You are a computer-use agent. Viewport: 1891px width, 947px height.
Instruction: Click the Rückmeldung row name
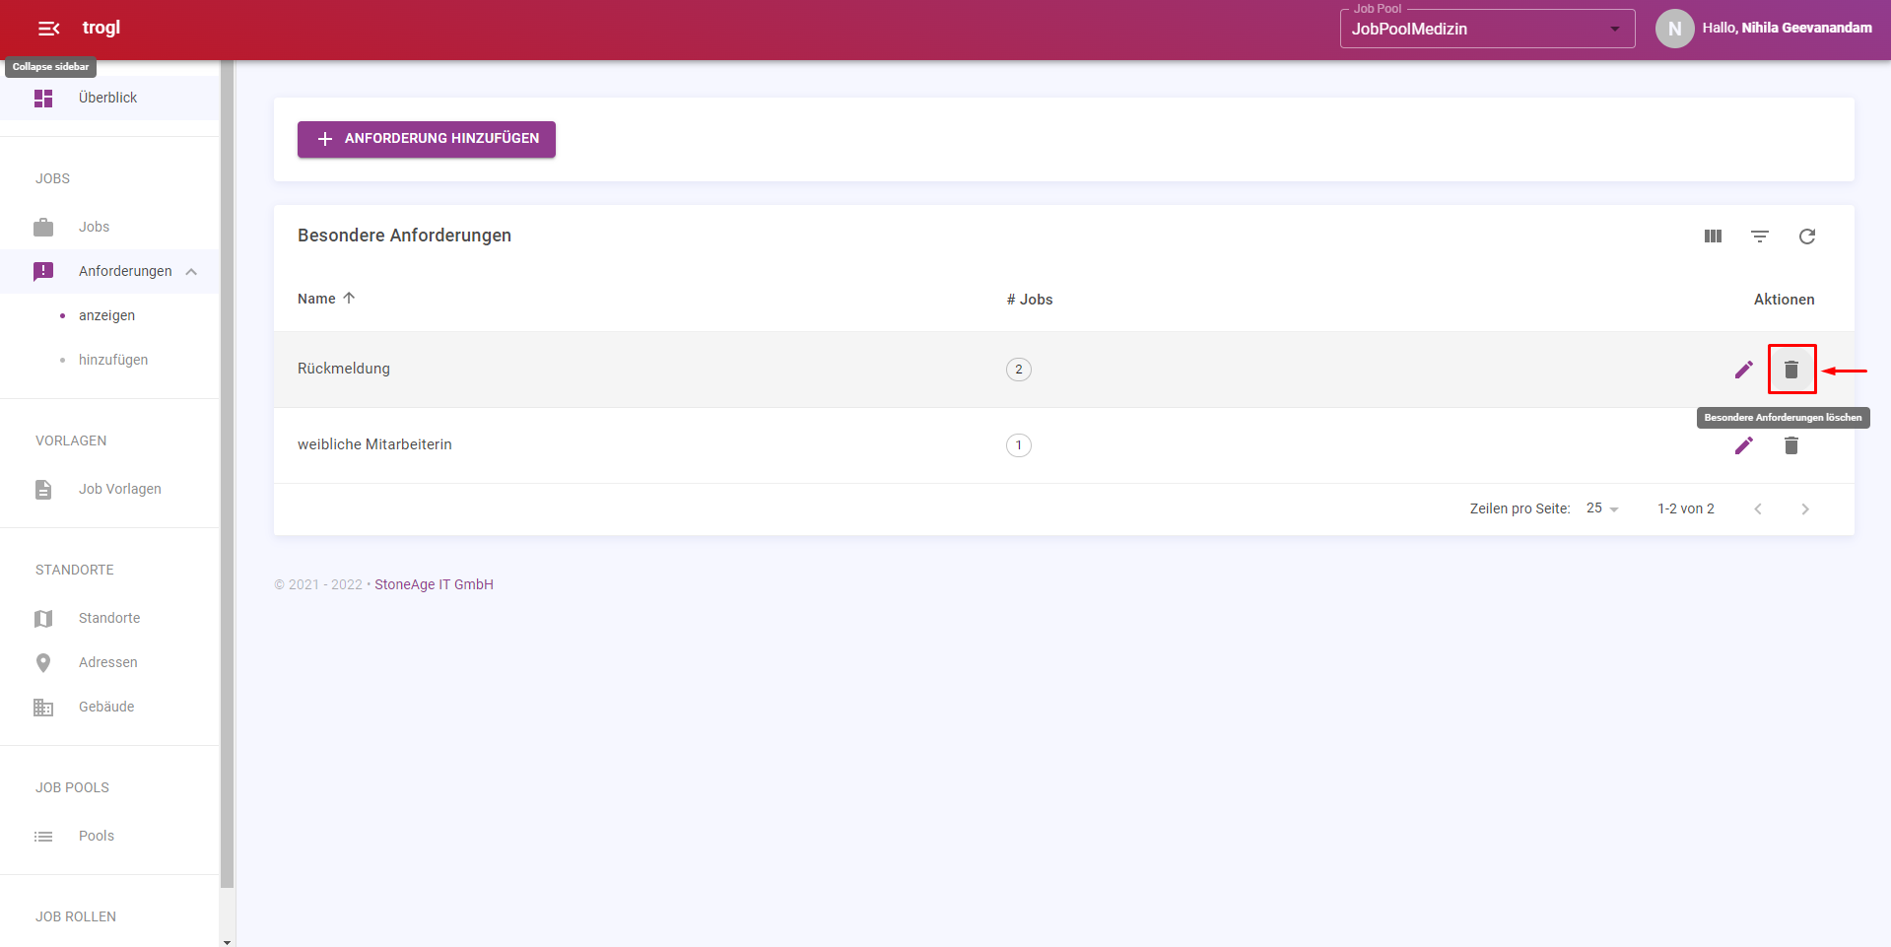[344, 369]
